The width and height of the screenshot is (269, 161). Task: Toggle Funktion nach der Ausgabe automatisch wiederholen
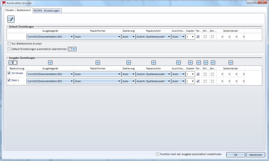point(157,154)
